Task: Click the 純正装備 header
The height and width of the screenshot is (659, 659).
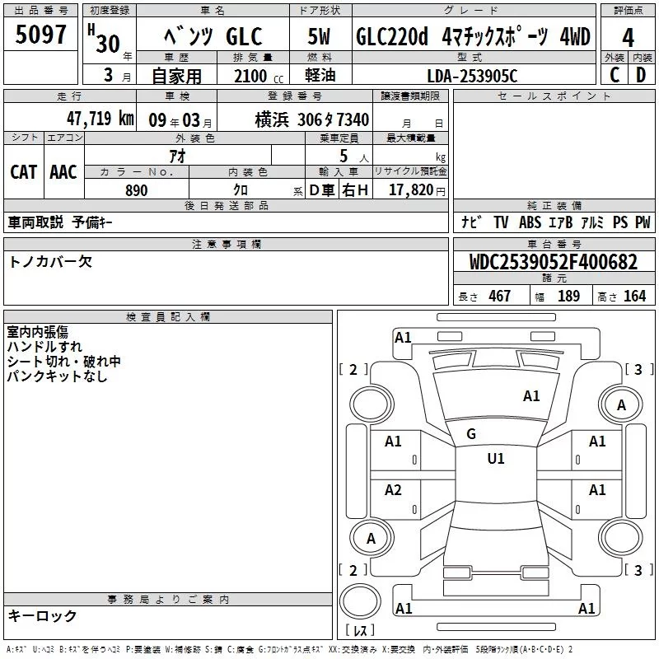Action: click(554, 205)
